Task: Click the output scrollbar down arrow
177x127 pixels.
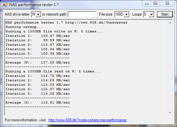Action: pos(170,112)
